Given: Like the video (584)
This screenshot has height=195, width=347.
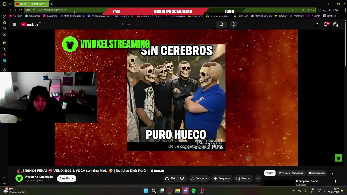Looking at the screenshot, I should click(x=170, y=178).
